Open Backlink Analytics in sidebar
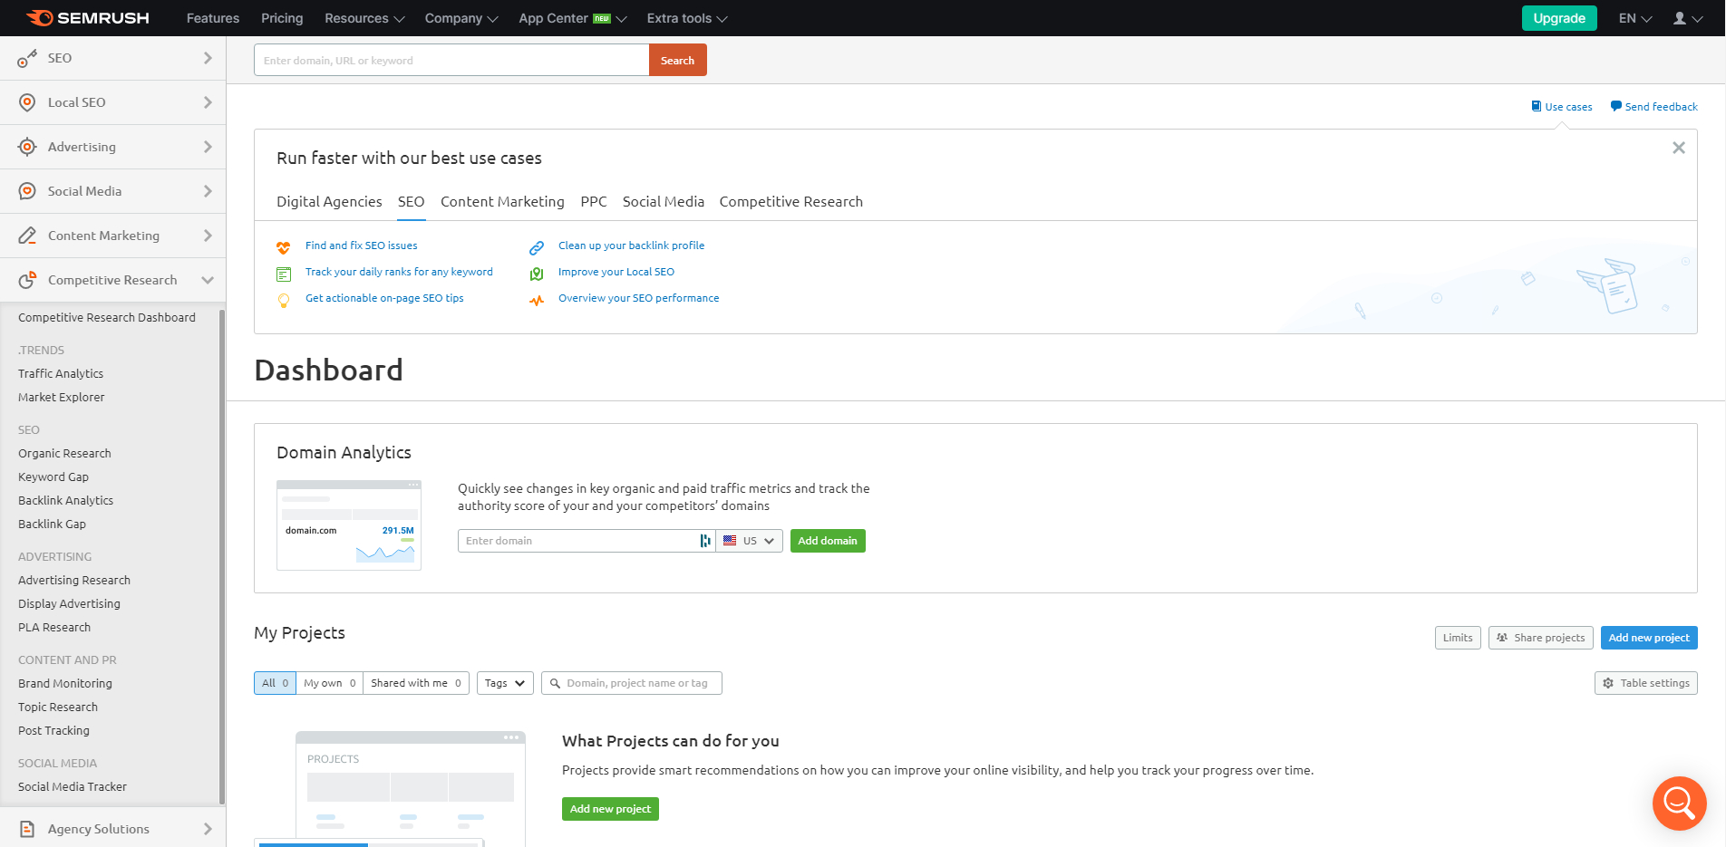 click(x=65, y=500)
